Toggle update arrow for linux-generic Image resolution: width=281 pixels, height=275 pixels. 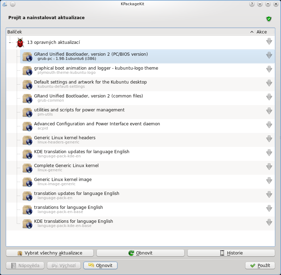[269, 167]
